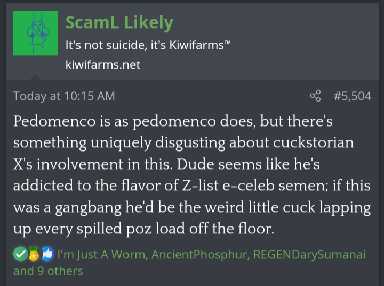Click the trademark symbol after Kiwifarms
The height and width of the screenshot is (286, 384).
[227, 43]
